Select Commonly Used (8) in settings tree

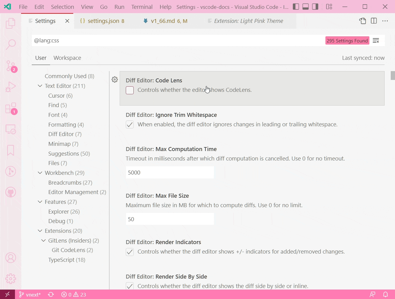point(70,76)
